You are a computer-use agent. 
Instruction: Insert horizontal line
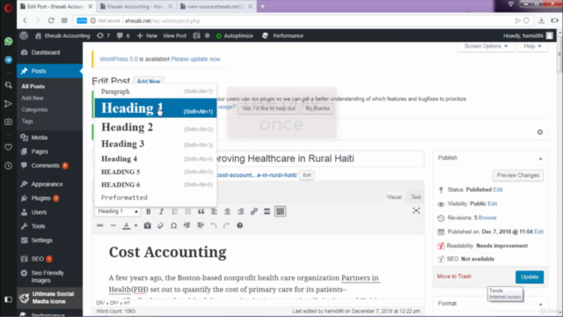pyautogui.click(x=113, y=225)
